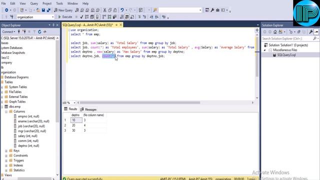Click the Comment out lines icon

click(139, 17)
